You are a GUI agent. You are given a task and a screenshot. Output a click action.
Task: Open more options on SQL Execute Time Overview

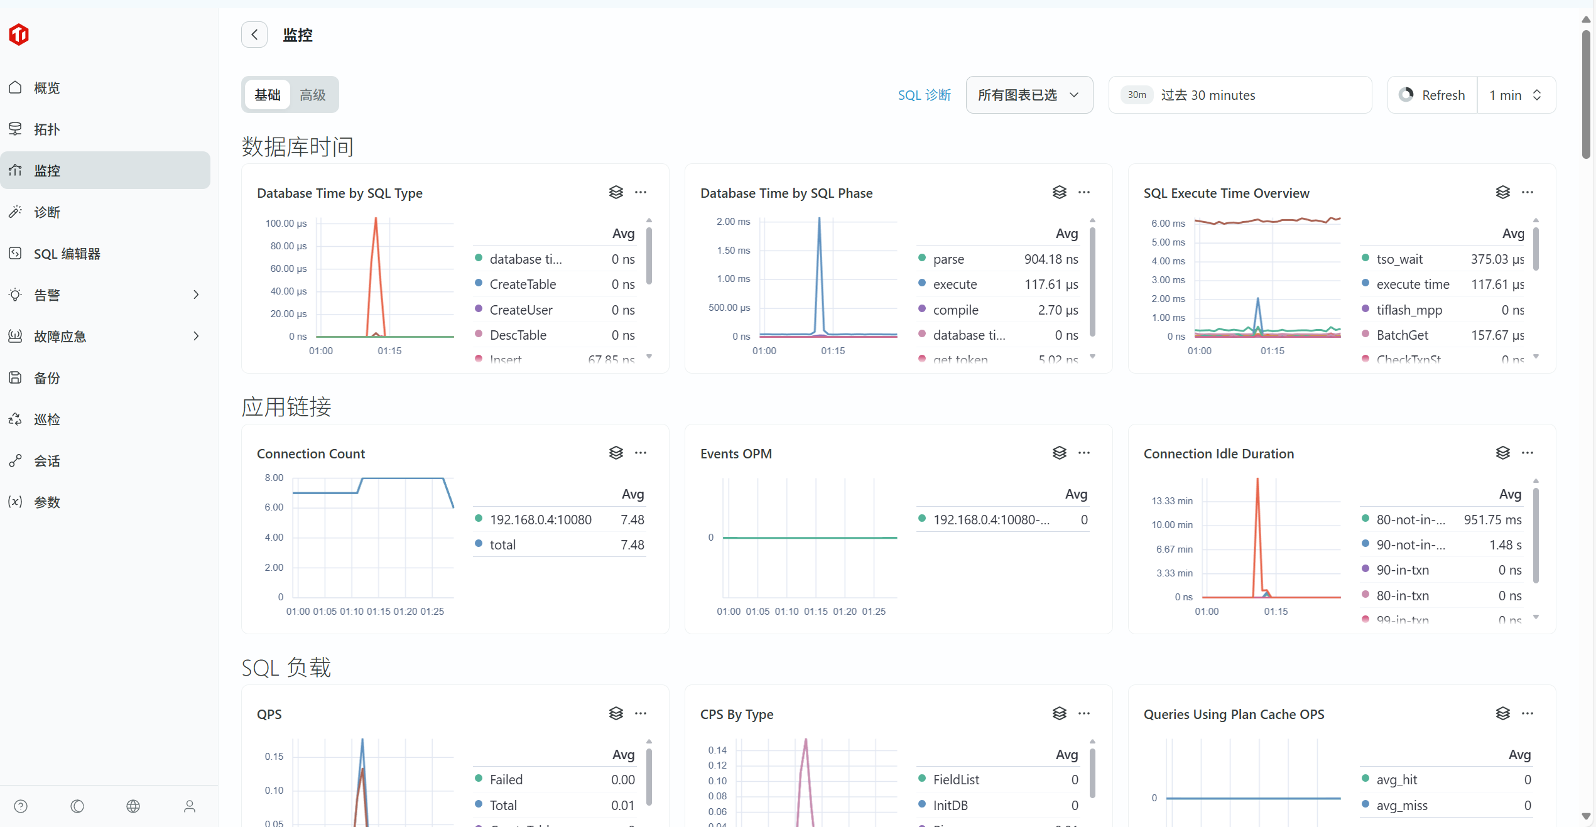[x=1528, y=192]
